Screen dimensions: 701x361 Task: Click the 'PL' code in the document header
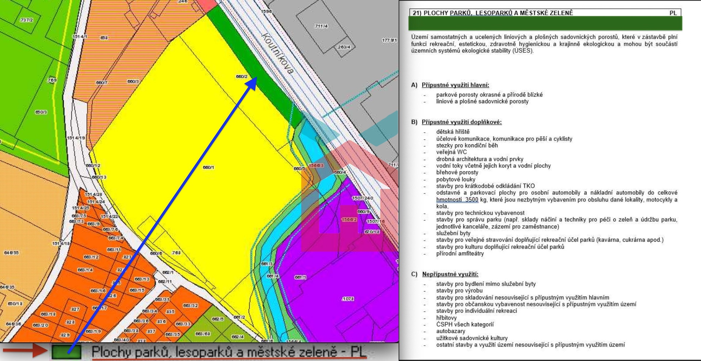click(x=673, y=13)
